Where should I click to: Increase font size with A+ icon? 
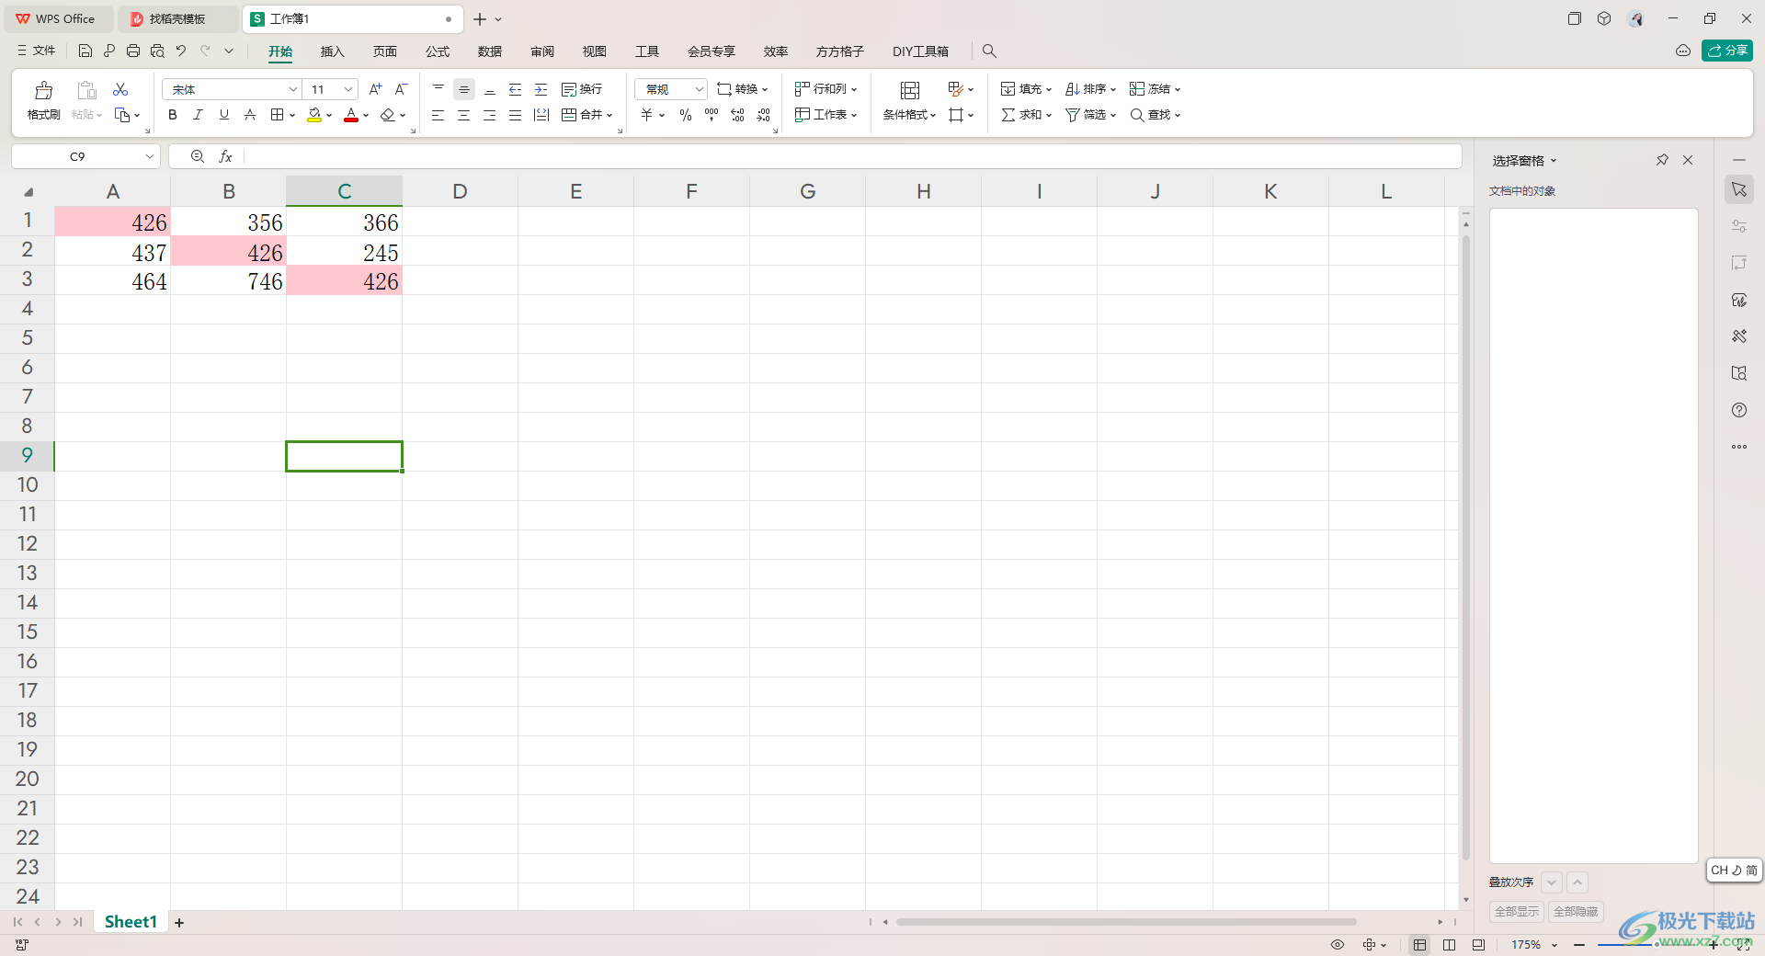(375, 89)
